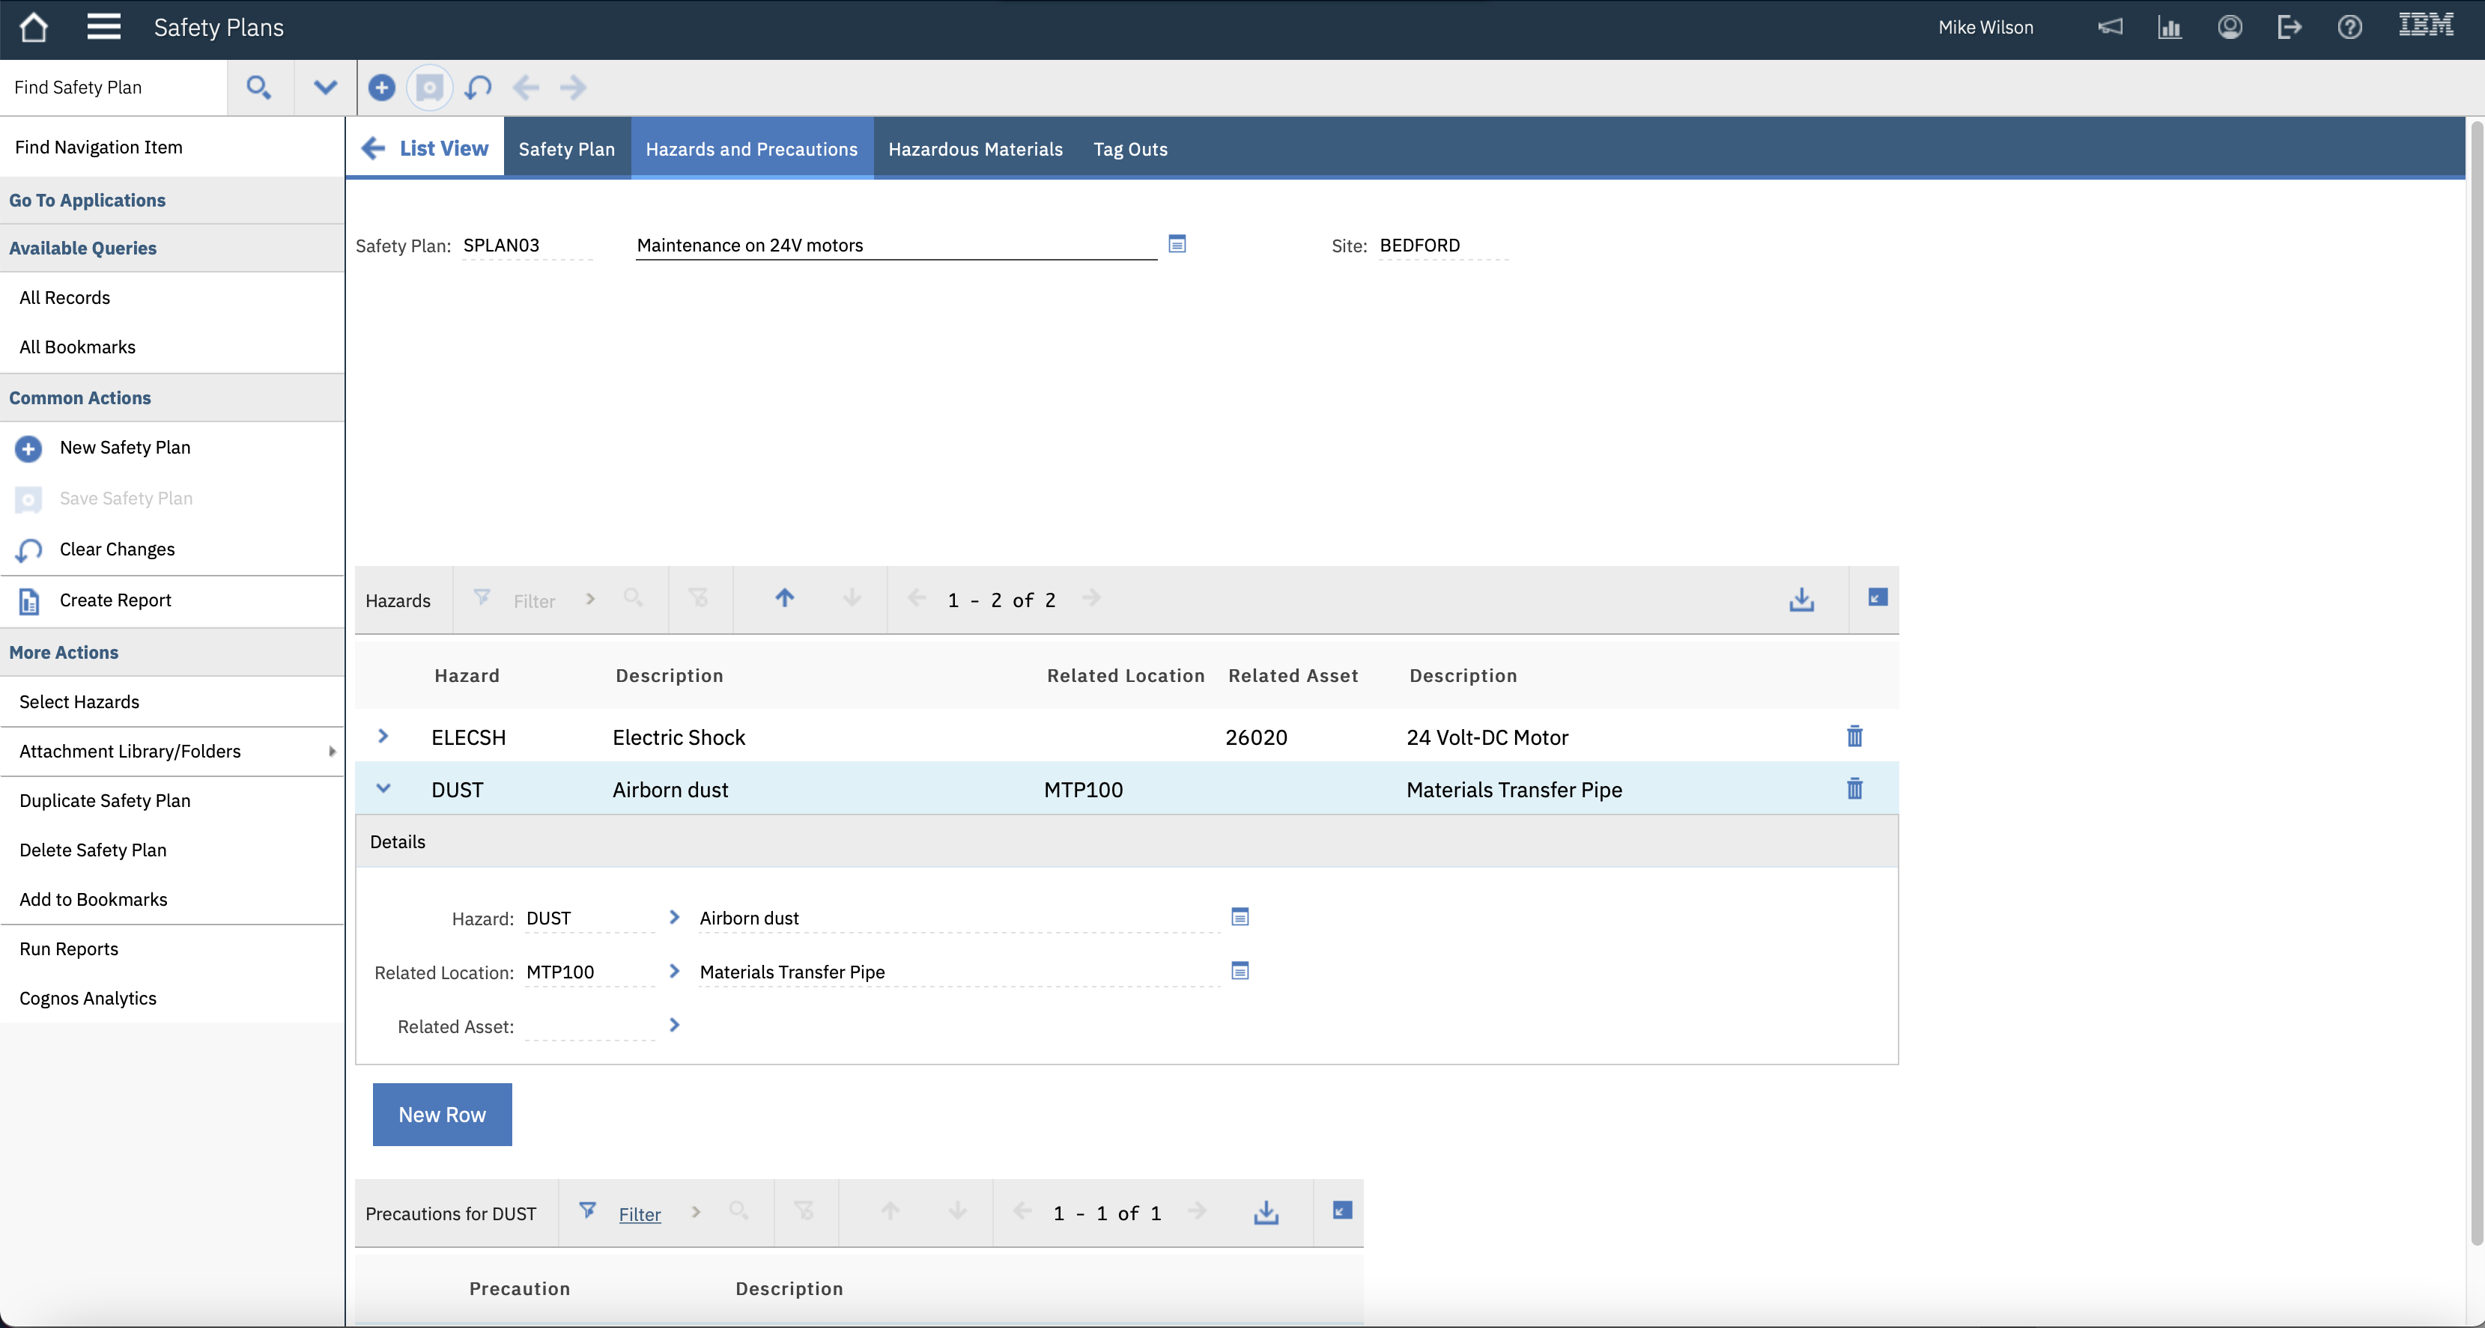The image size is (2485, 1328).
Task: Collapse the DUST hazard row details
Action: [383, 789]
